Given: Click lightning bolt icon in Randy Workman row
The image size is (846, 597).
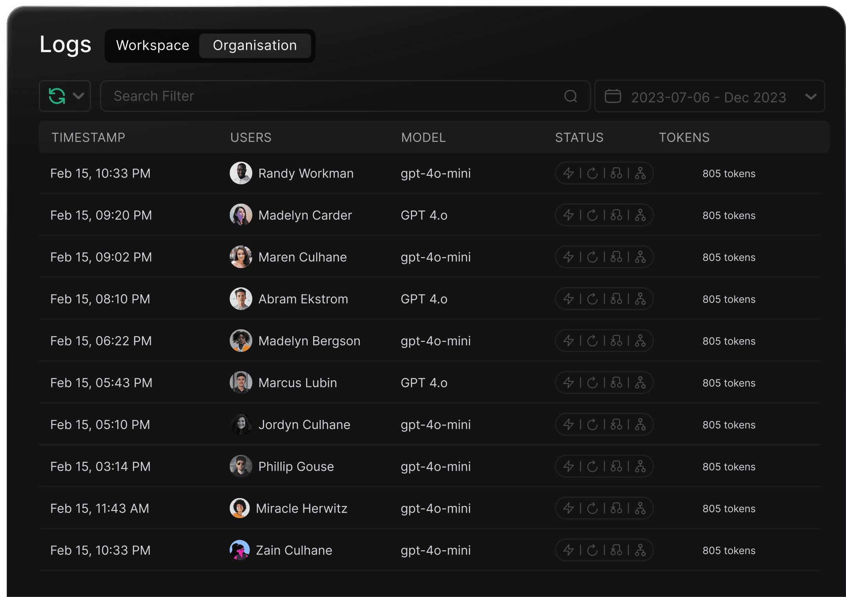Looking at the screenshot, I should point(569,173).
